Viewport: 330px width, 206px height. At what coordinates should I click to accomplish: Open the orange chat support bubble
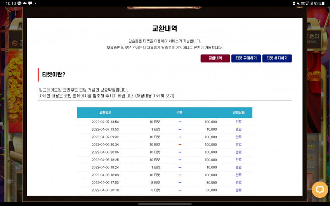[x=320, y=190]
